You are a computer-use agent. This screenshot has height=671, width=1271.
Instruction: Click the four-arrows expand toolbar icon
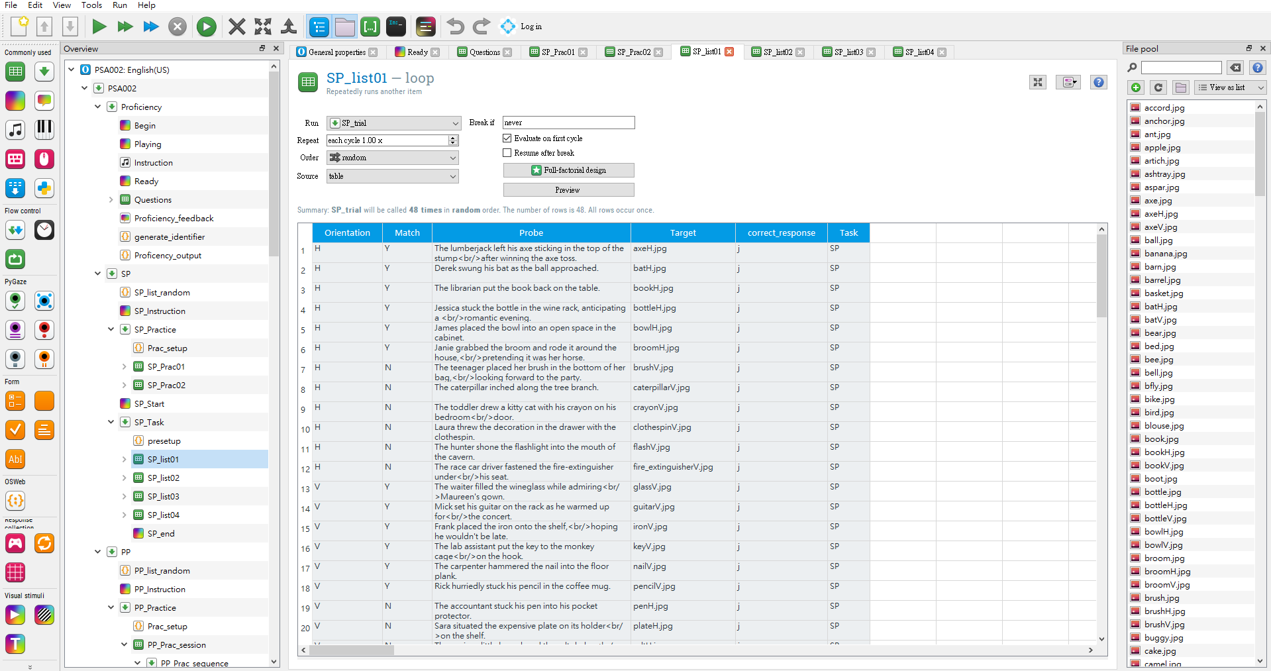[x=263, y=26]
